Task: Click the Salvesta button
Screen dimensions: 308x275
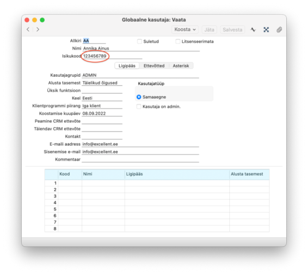Action: pos(232,29)
